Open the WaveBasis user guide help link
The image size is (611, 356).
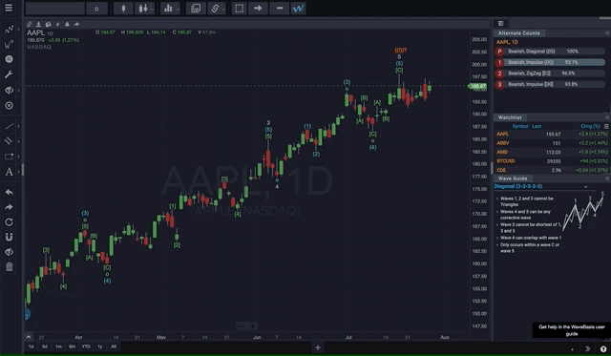(571, 330)
